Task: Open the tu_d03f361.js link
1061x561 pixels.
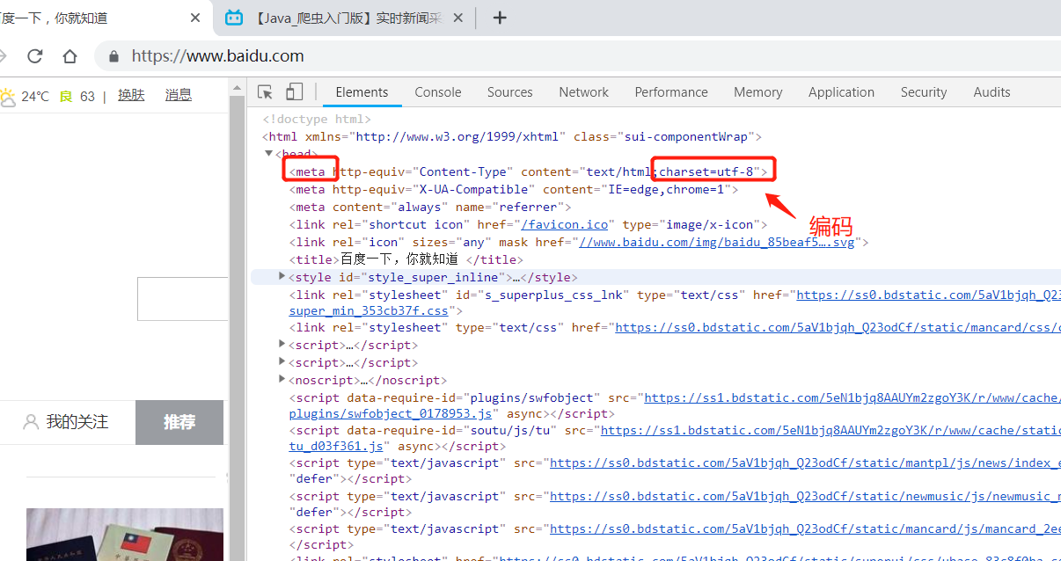Action: 336,446
